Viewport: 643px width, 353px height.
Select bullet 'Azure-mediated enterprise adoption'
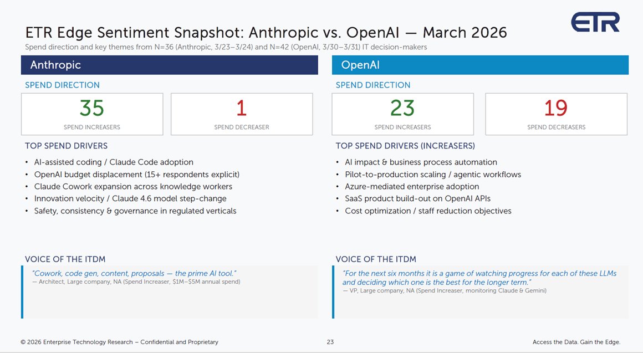[412, 187]
